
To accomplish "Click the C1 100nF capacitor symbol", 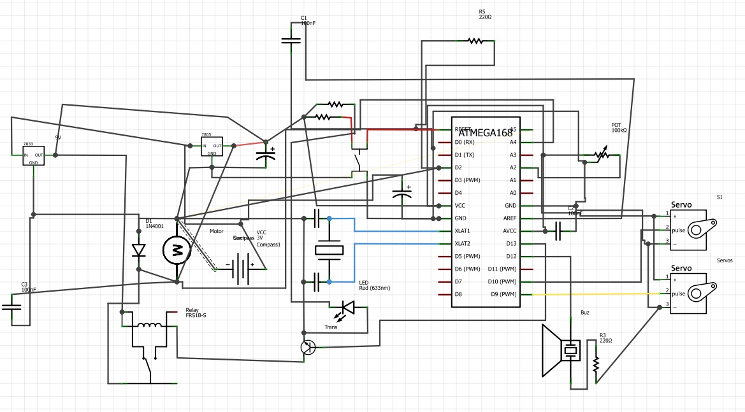I will (291, 41).
